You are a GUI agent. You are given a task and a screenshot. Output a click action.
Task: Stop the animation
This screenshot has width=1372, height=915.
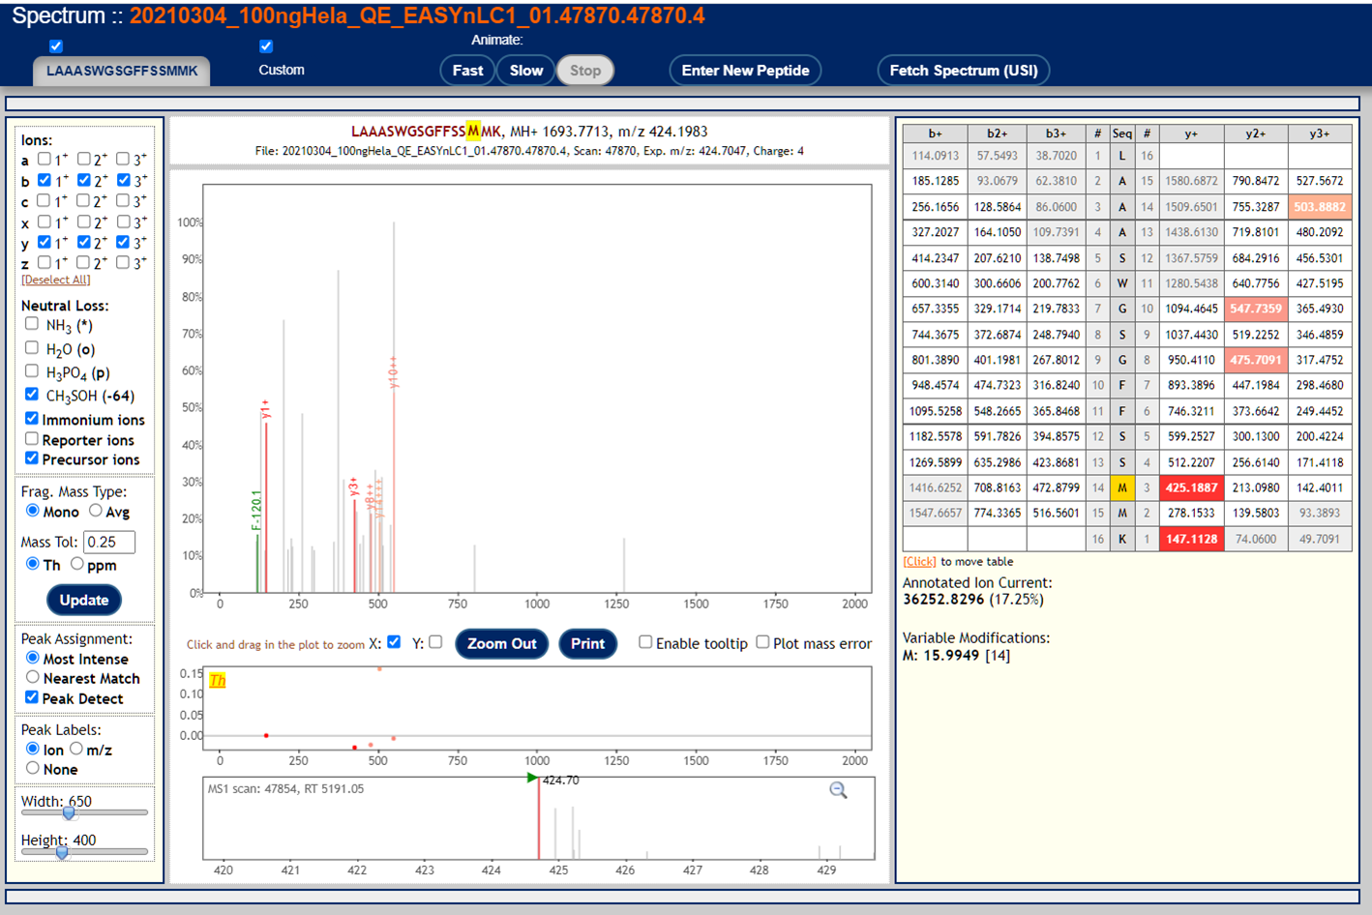coord(585,71)
